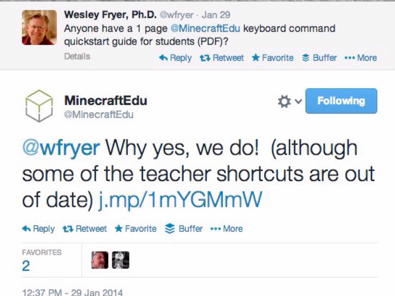Click Reply icon on Wesley Fryer's tweet
This screenshot has width=395, height=296.
164,58
